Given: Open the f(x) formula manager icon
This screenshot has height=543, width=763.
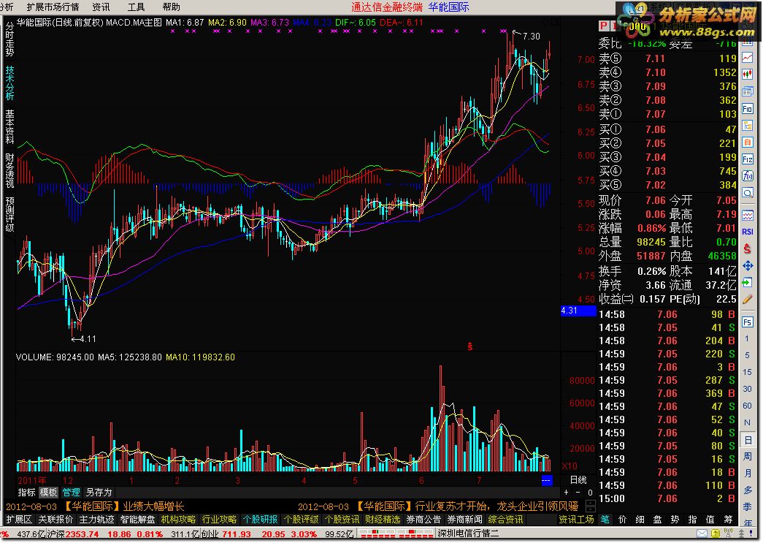Looking at the screenshot, I should click(x=748, y=176).
